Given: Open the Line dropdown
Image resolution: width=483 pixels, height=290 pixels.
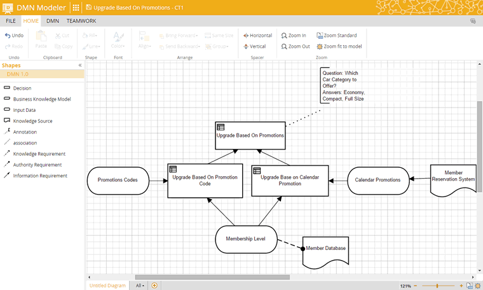Looking at the screenshot, I should point(91,46).
